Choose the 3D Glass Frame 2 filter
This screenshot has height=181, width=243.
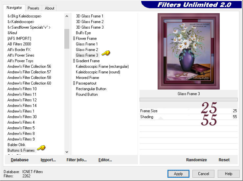tap(90, 22)
